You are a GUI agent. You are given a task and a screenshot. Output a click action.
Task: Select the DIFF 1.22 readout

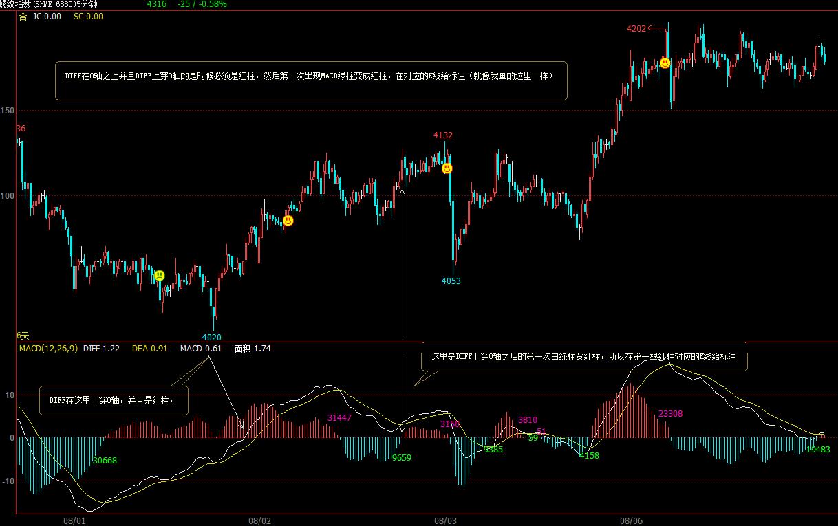click(101, 349)
